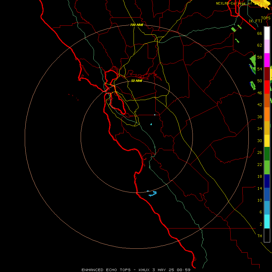Click the cyan legend swatch near 2
The image size is (272, 272).
(x=267, y=222)
